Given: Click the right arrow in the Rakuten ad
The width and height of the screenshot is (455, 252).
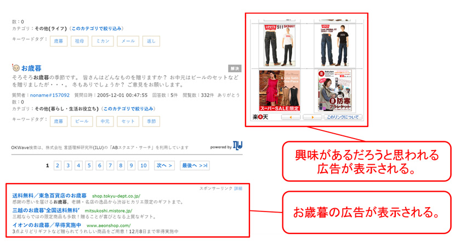Looking at the screenshot, I should (x=312, y=117).
